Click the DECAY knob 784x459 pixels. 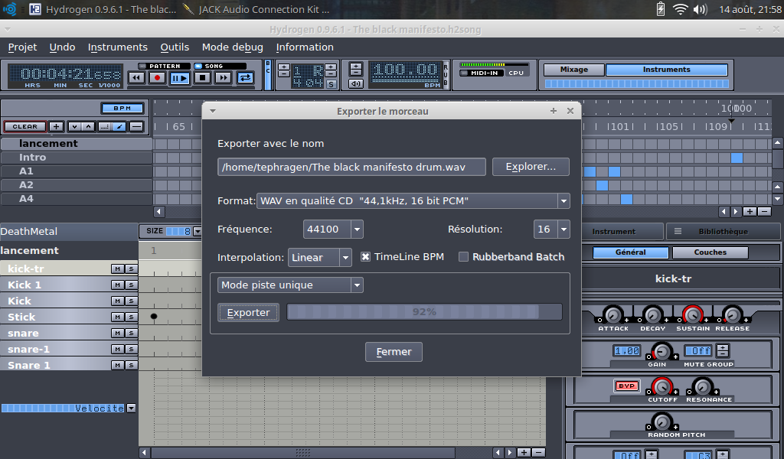[652, 314]
